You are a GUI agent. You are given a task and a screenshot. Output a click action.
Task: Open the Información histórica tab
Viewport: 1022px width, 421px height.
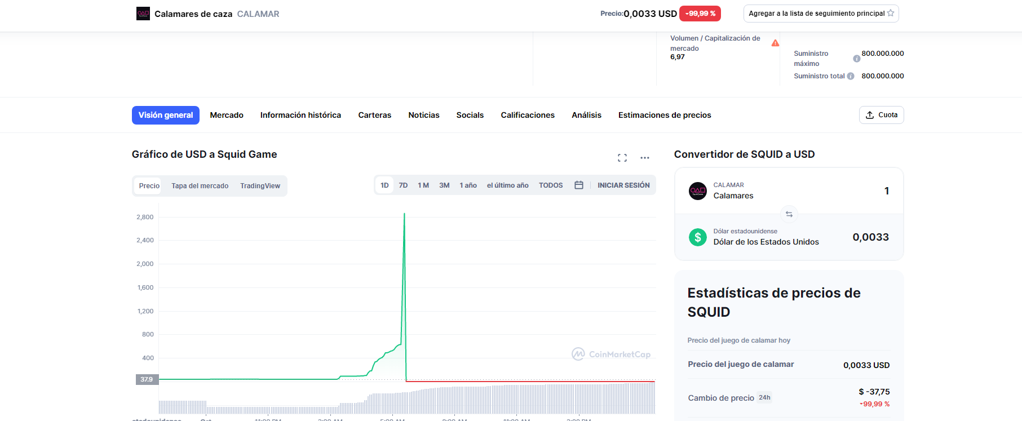[x=300, y=115]
